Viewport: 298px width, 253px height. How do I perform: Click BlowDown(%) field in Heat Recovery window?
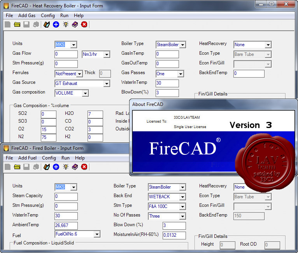167,93
